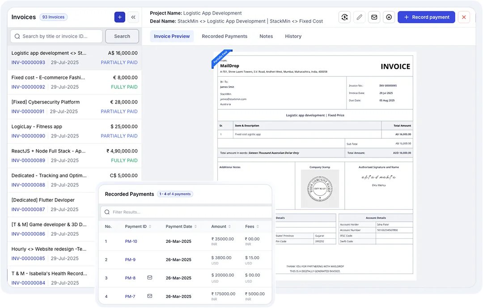This screenshot has width=483, height=308.
Task: Click the currency refresh icon in toolbar
Action: [344, 17]
